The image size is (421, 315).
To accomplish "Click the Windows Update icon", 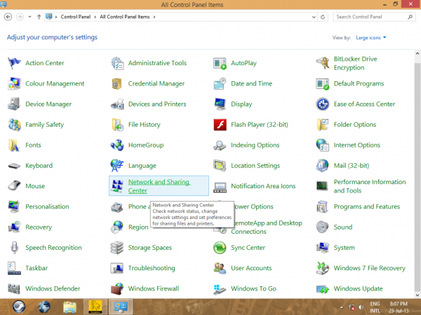I will 323,288.
